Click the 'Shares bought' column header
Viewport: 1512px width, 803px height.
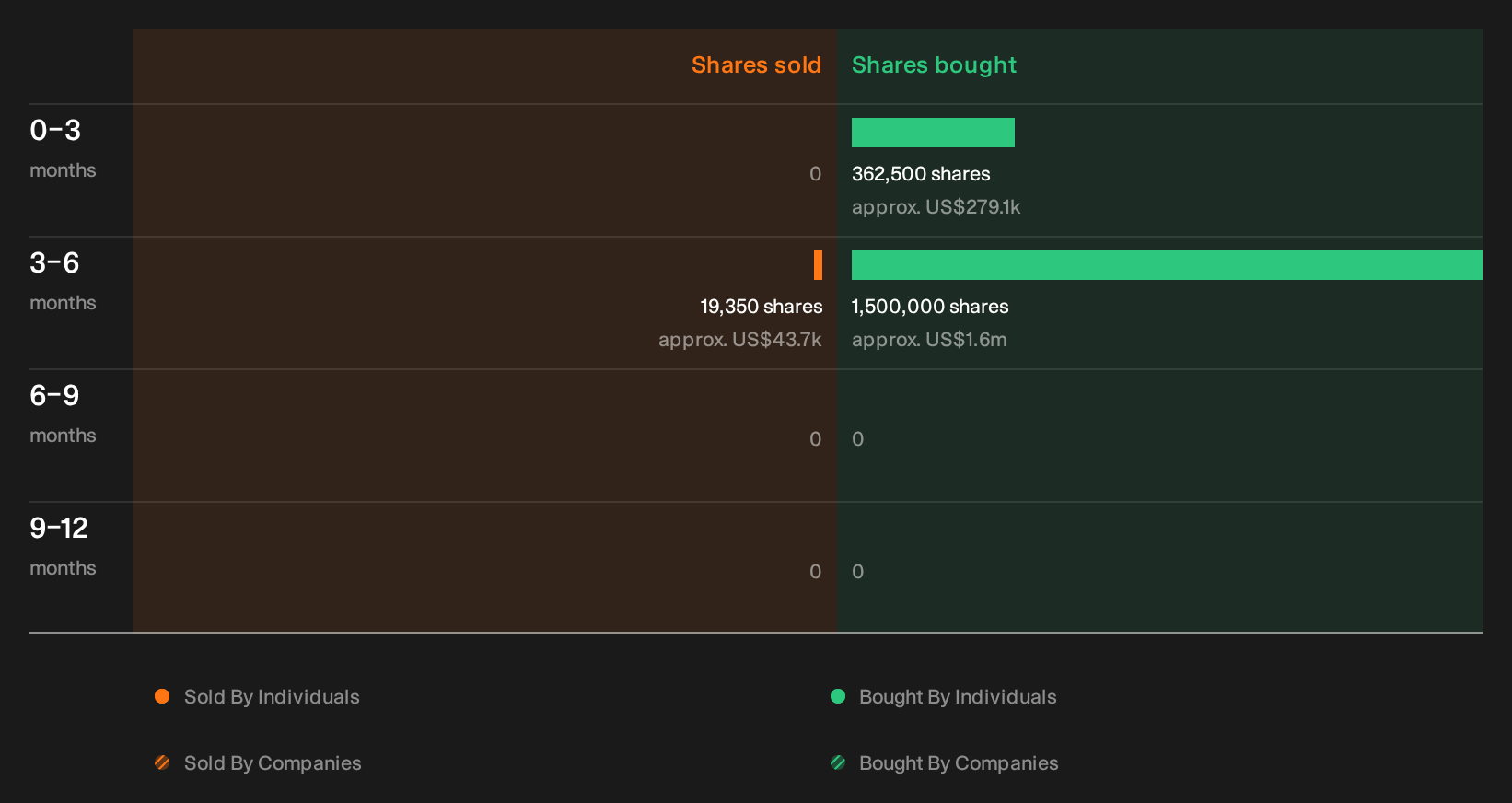[x=934, y=65]
